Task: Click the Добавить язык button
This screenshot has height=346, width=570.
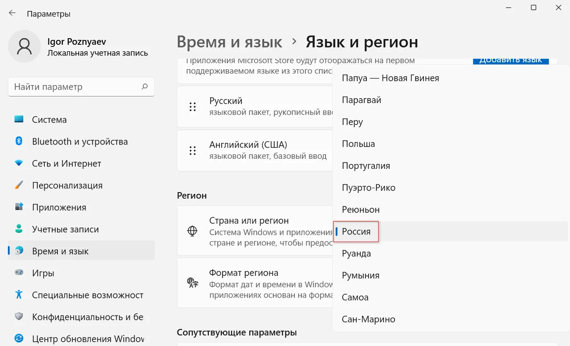Action: (x=511, y=60)
